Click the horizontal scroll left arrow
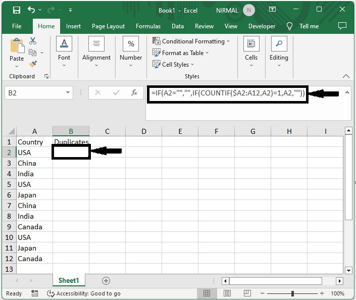356x300 pixels. pyautogui.click(x=225, y=281)
